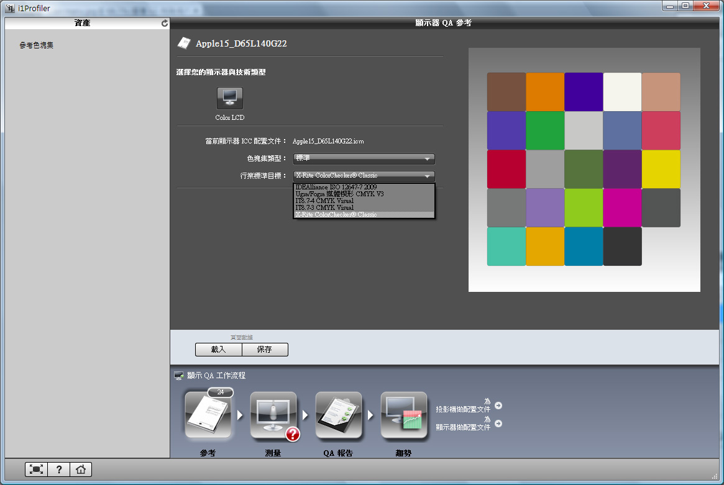724x485 pixels.
Task: Click the home icon button
Action: (80, 469)
